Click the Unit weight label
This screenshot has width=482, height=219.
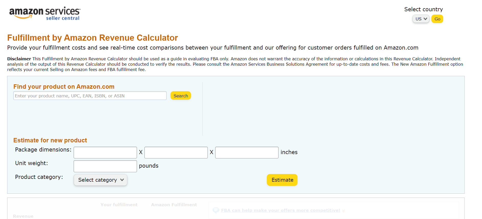[31, 163]
